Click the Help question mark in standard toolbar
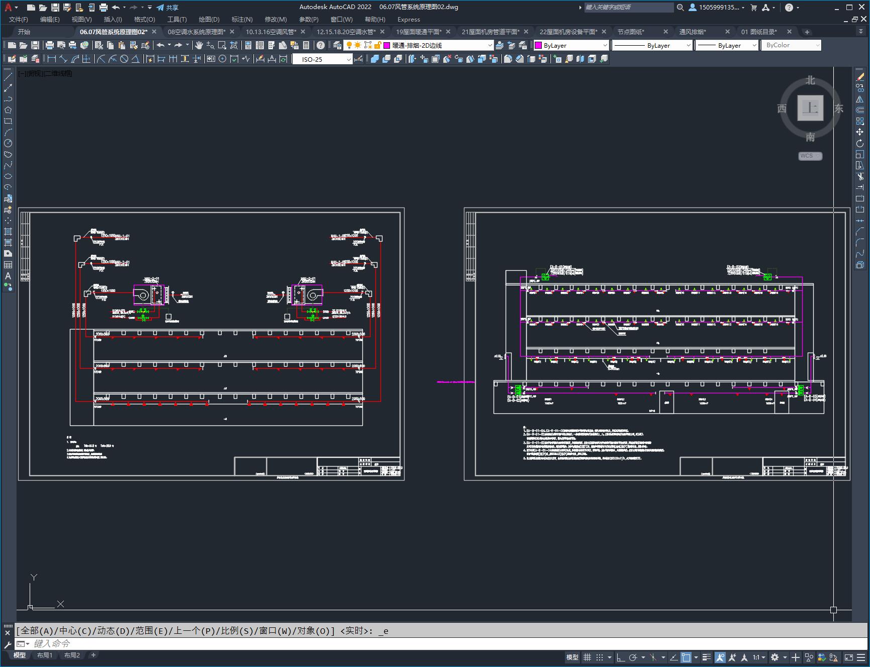870x667 pixels. pyautogui.click(x=321, y=45)
